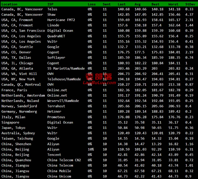Viewport: 198px width, 179px height.
Task: Click '55 Marietta/RamNode' ISP text
Action: 66,69
